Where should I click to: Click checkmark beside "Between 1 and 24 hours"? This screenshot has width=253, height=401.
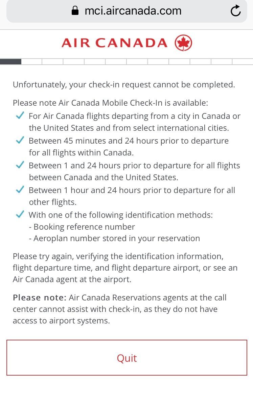click(20, 165)
